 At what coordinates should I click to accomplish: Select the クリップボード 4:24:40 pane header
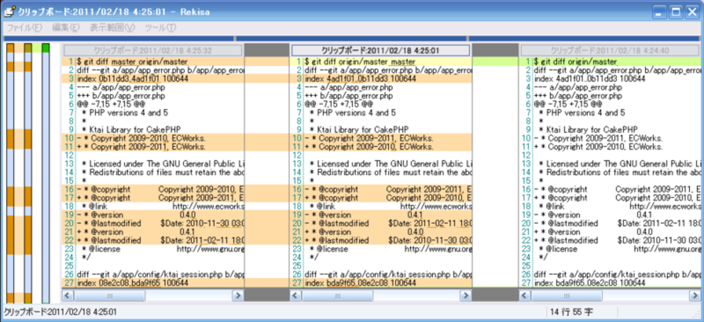click(610, 50)
